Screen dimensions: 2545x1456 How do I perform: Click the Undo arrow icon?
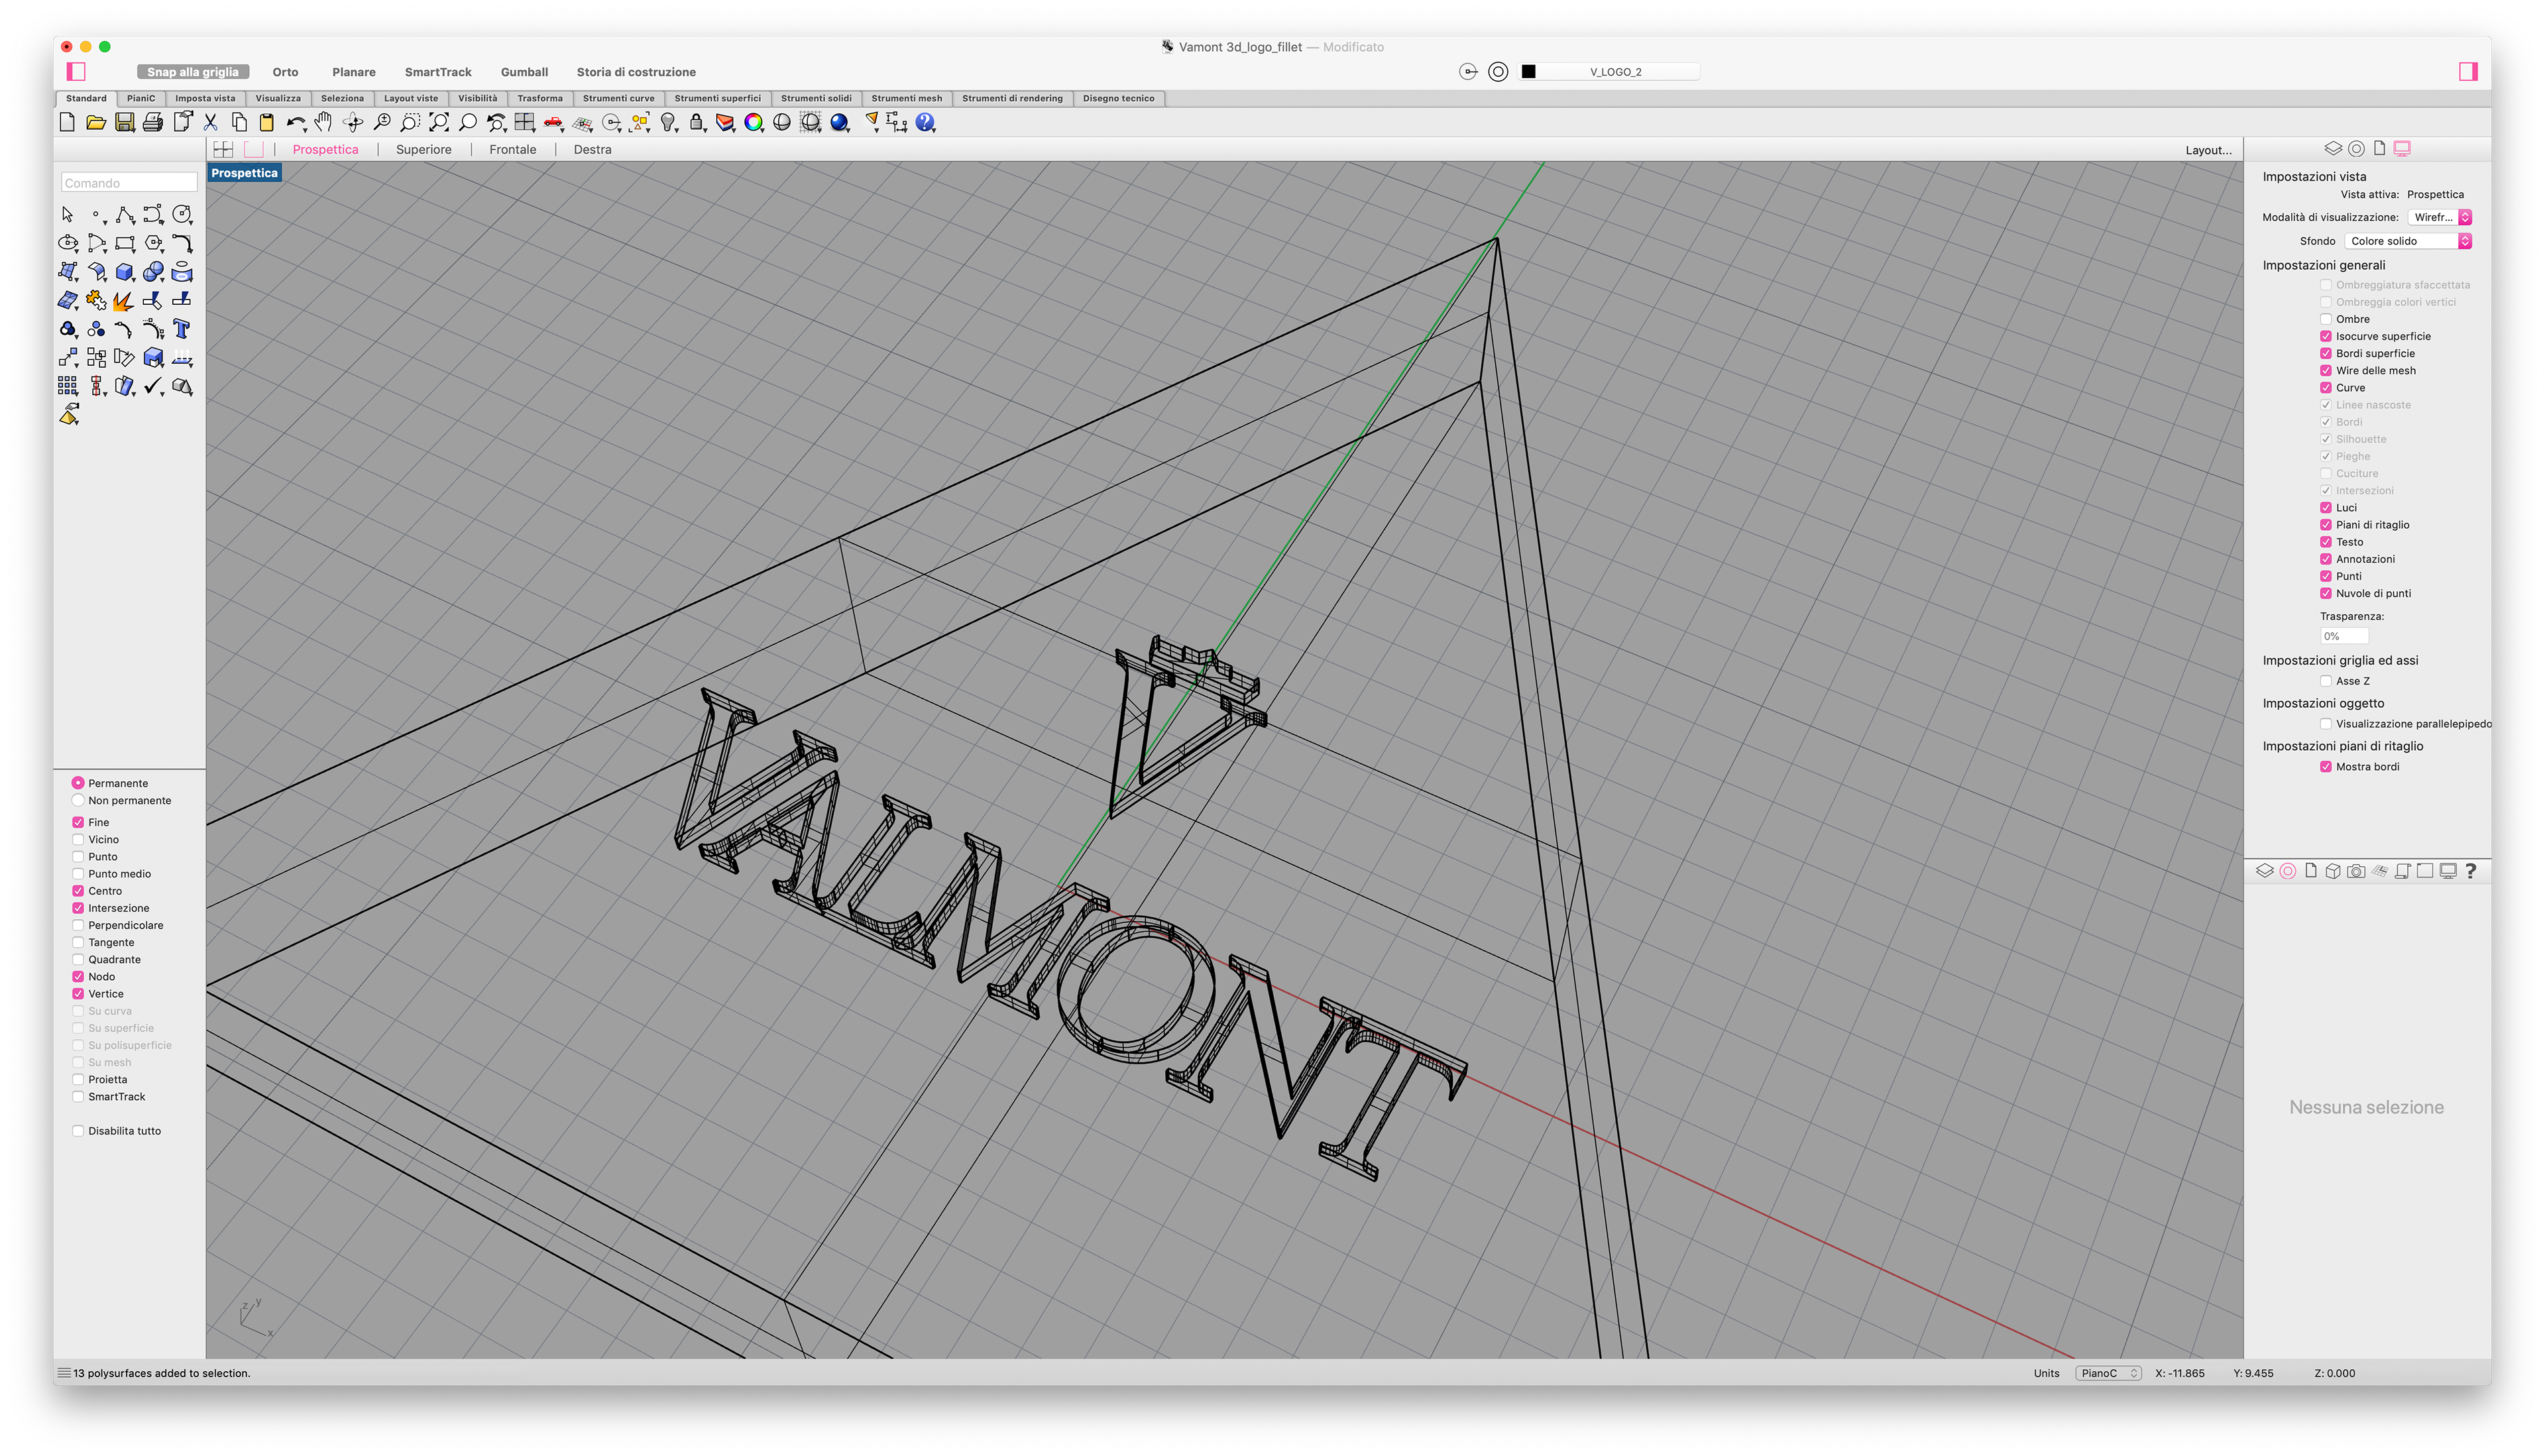click(x=295, y=122)
